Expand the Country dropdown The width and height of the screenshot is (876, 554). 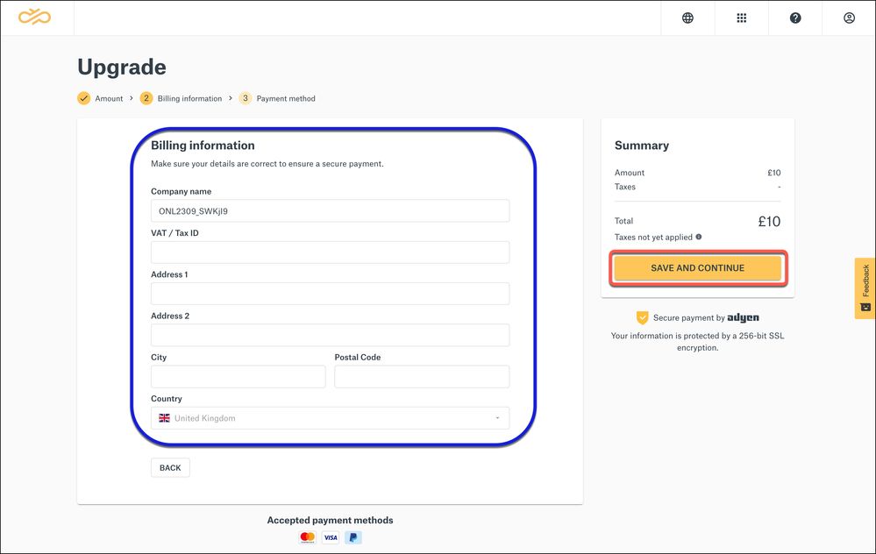click(x=330, y=418)
